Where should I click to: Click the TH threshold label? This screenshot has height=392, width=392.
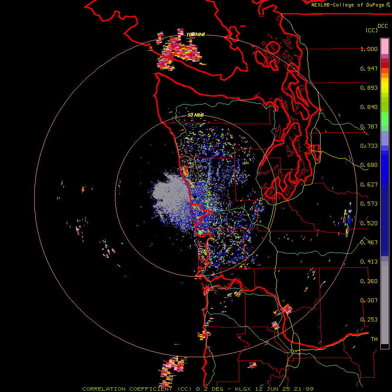click(x=374, y=339)
